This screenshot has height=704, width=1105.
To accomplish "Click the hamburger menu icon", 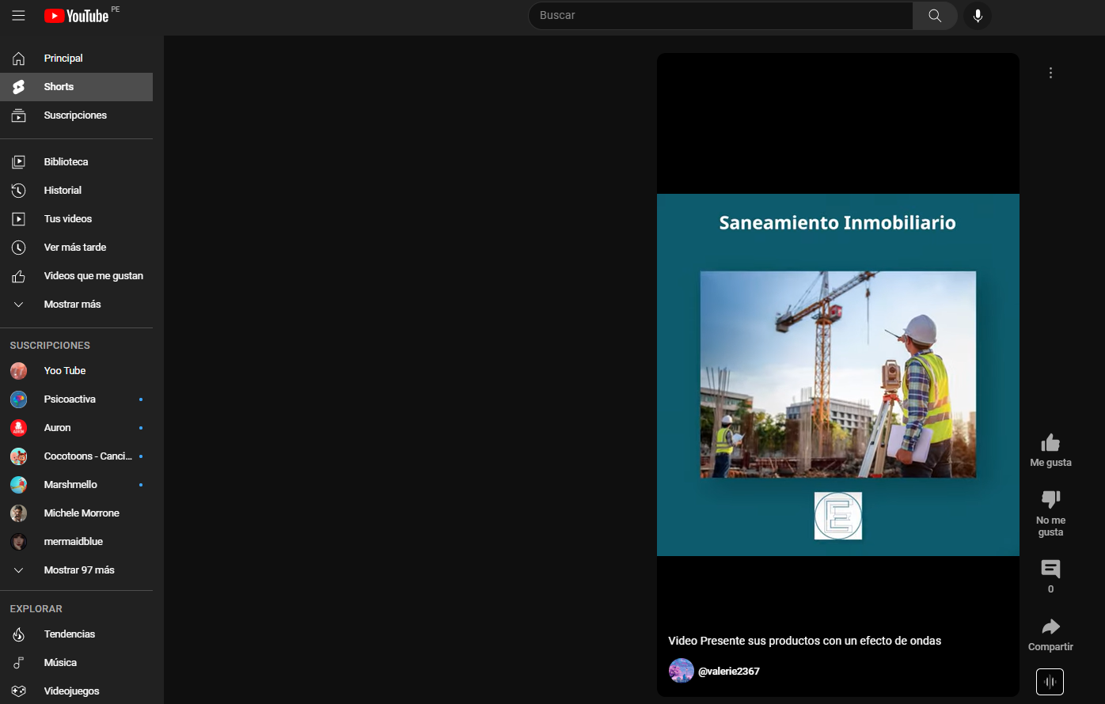I will [18, 16].
